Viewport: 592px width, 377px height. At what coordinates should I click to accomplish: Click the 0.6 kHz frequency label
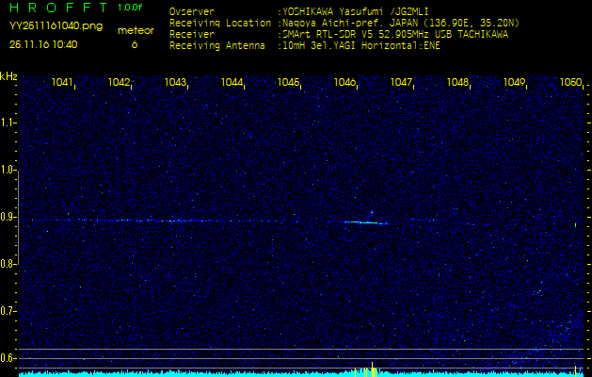8,357
